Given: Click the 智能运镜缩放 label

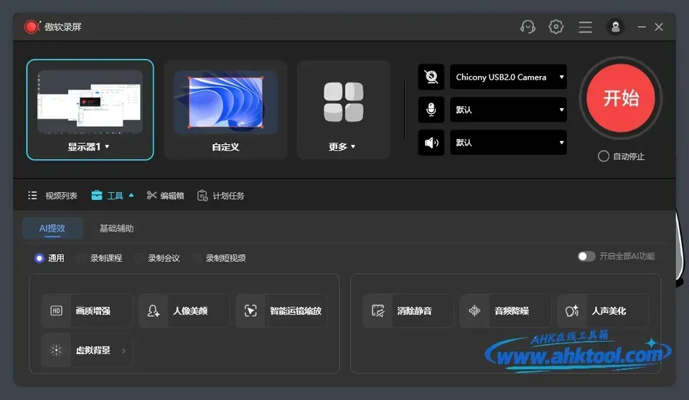Looking at the screenshot, I should pos(296,311).
